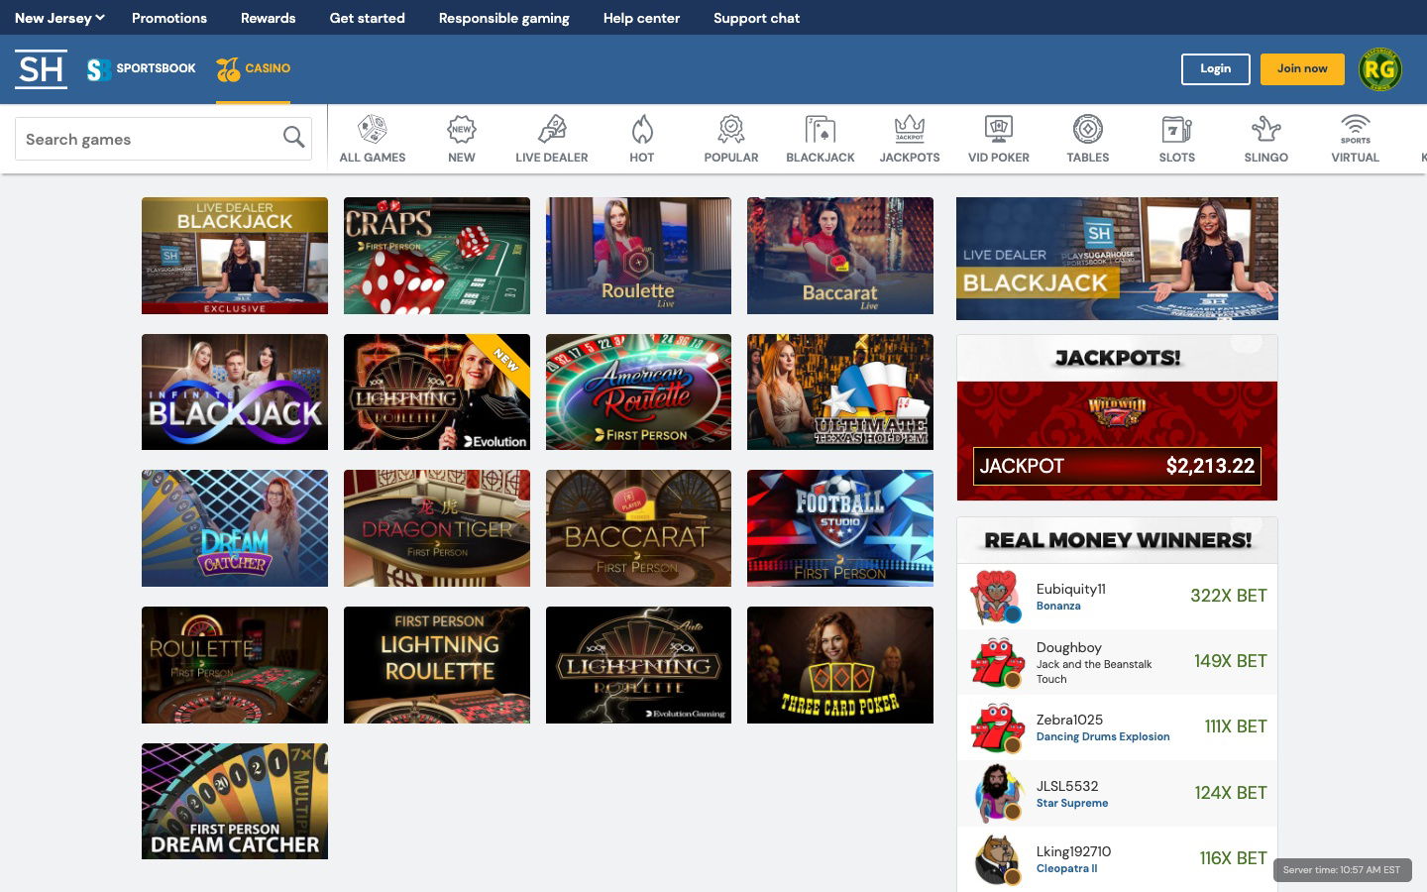The image size is (1427, 892).
Task: Click the Login button
Action: 1215,68
